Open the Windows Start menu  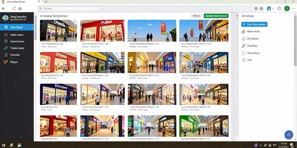3,145
